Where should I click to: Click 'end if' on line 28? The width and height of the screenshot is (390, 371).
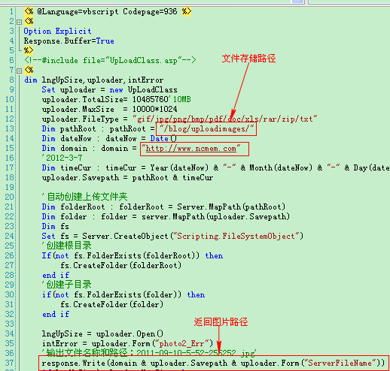tap(56, 276)
